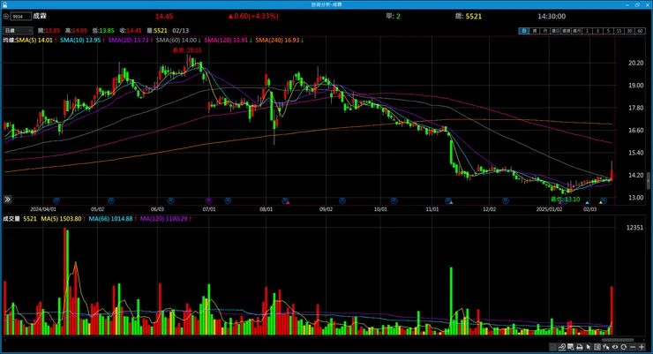
Task: Click the pink triangle marker after 08/01
Action: click(x=288, y=202)
